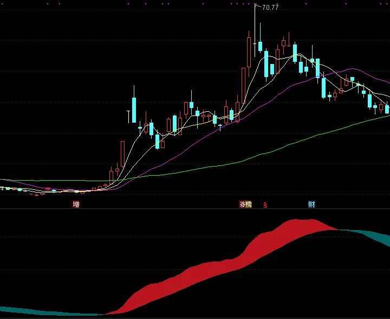This screenshot has height=319, width=390.
Task: Open the '涨榜' marker below the chart
Action: [245, 205]
